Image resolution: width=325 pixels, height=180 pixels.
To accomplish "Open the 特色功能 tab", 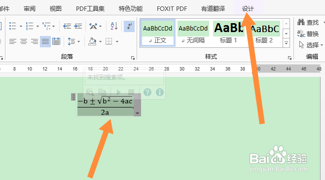I will pyautogui.click(x=131, y=9).
